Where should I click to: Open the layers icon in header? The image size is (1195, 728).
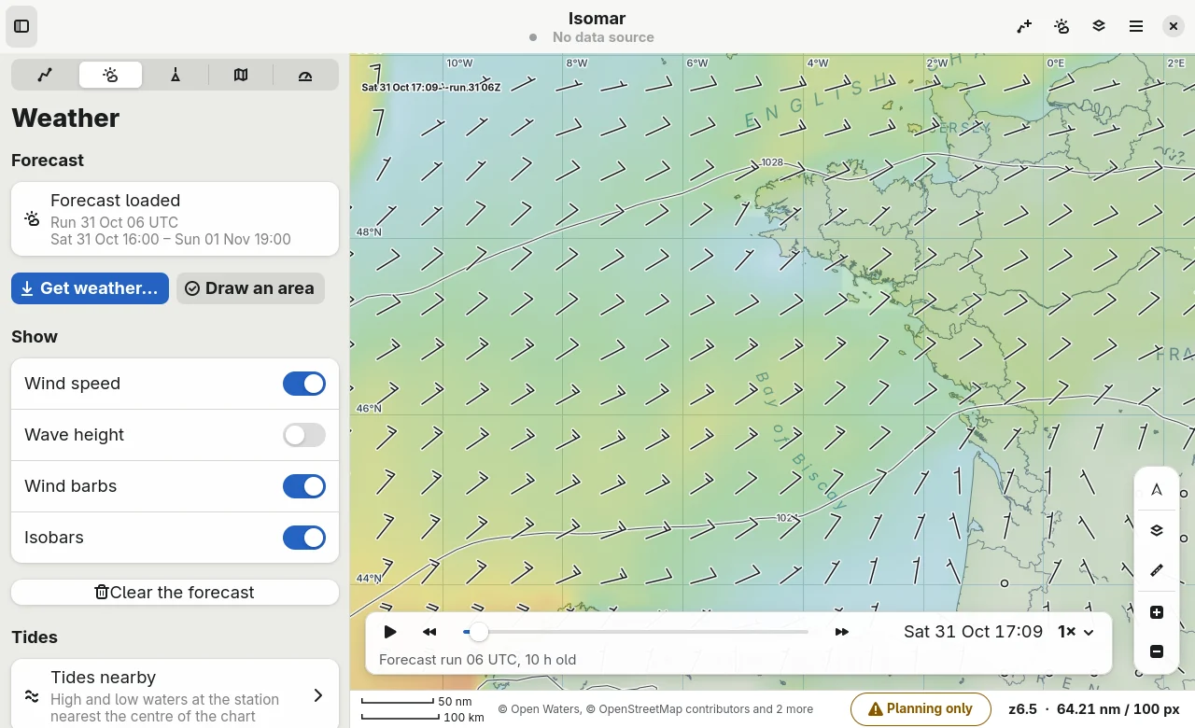pos(1099,26)
